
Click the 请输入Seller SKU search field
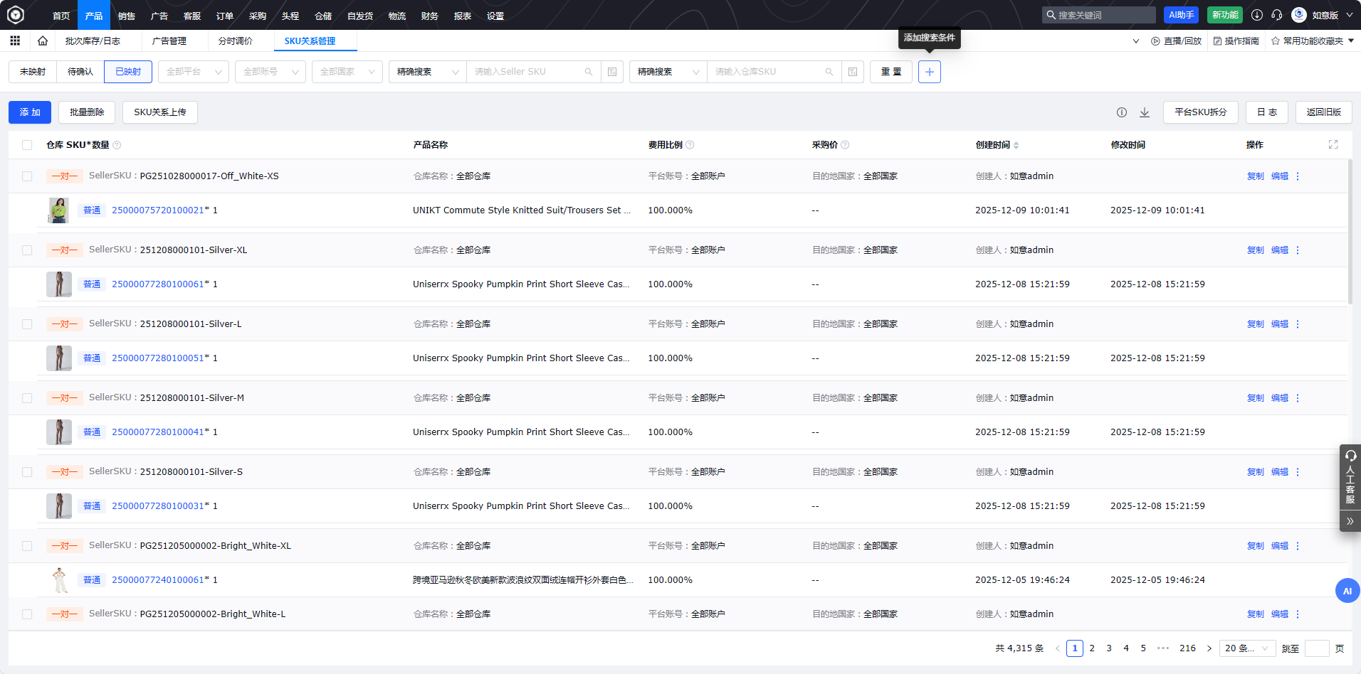tap(527, 72)
